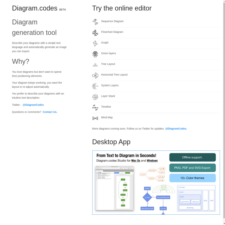The width and height of the screenshot is (225, 225).
Task: Click the BETA label beside the title
Action: (63, 10)
